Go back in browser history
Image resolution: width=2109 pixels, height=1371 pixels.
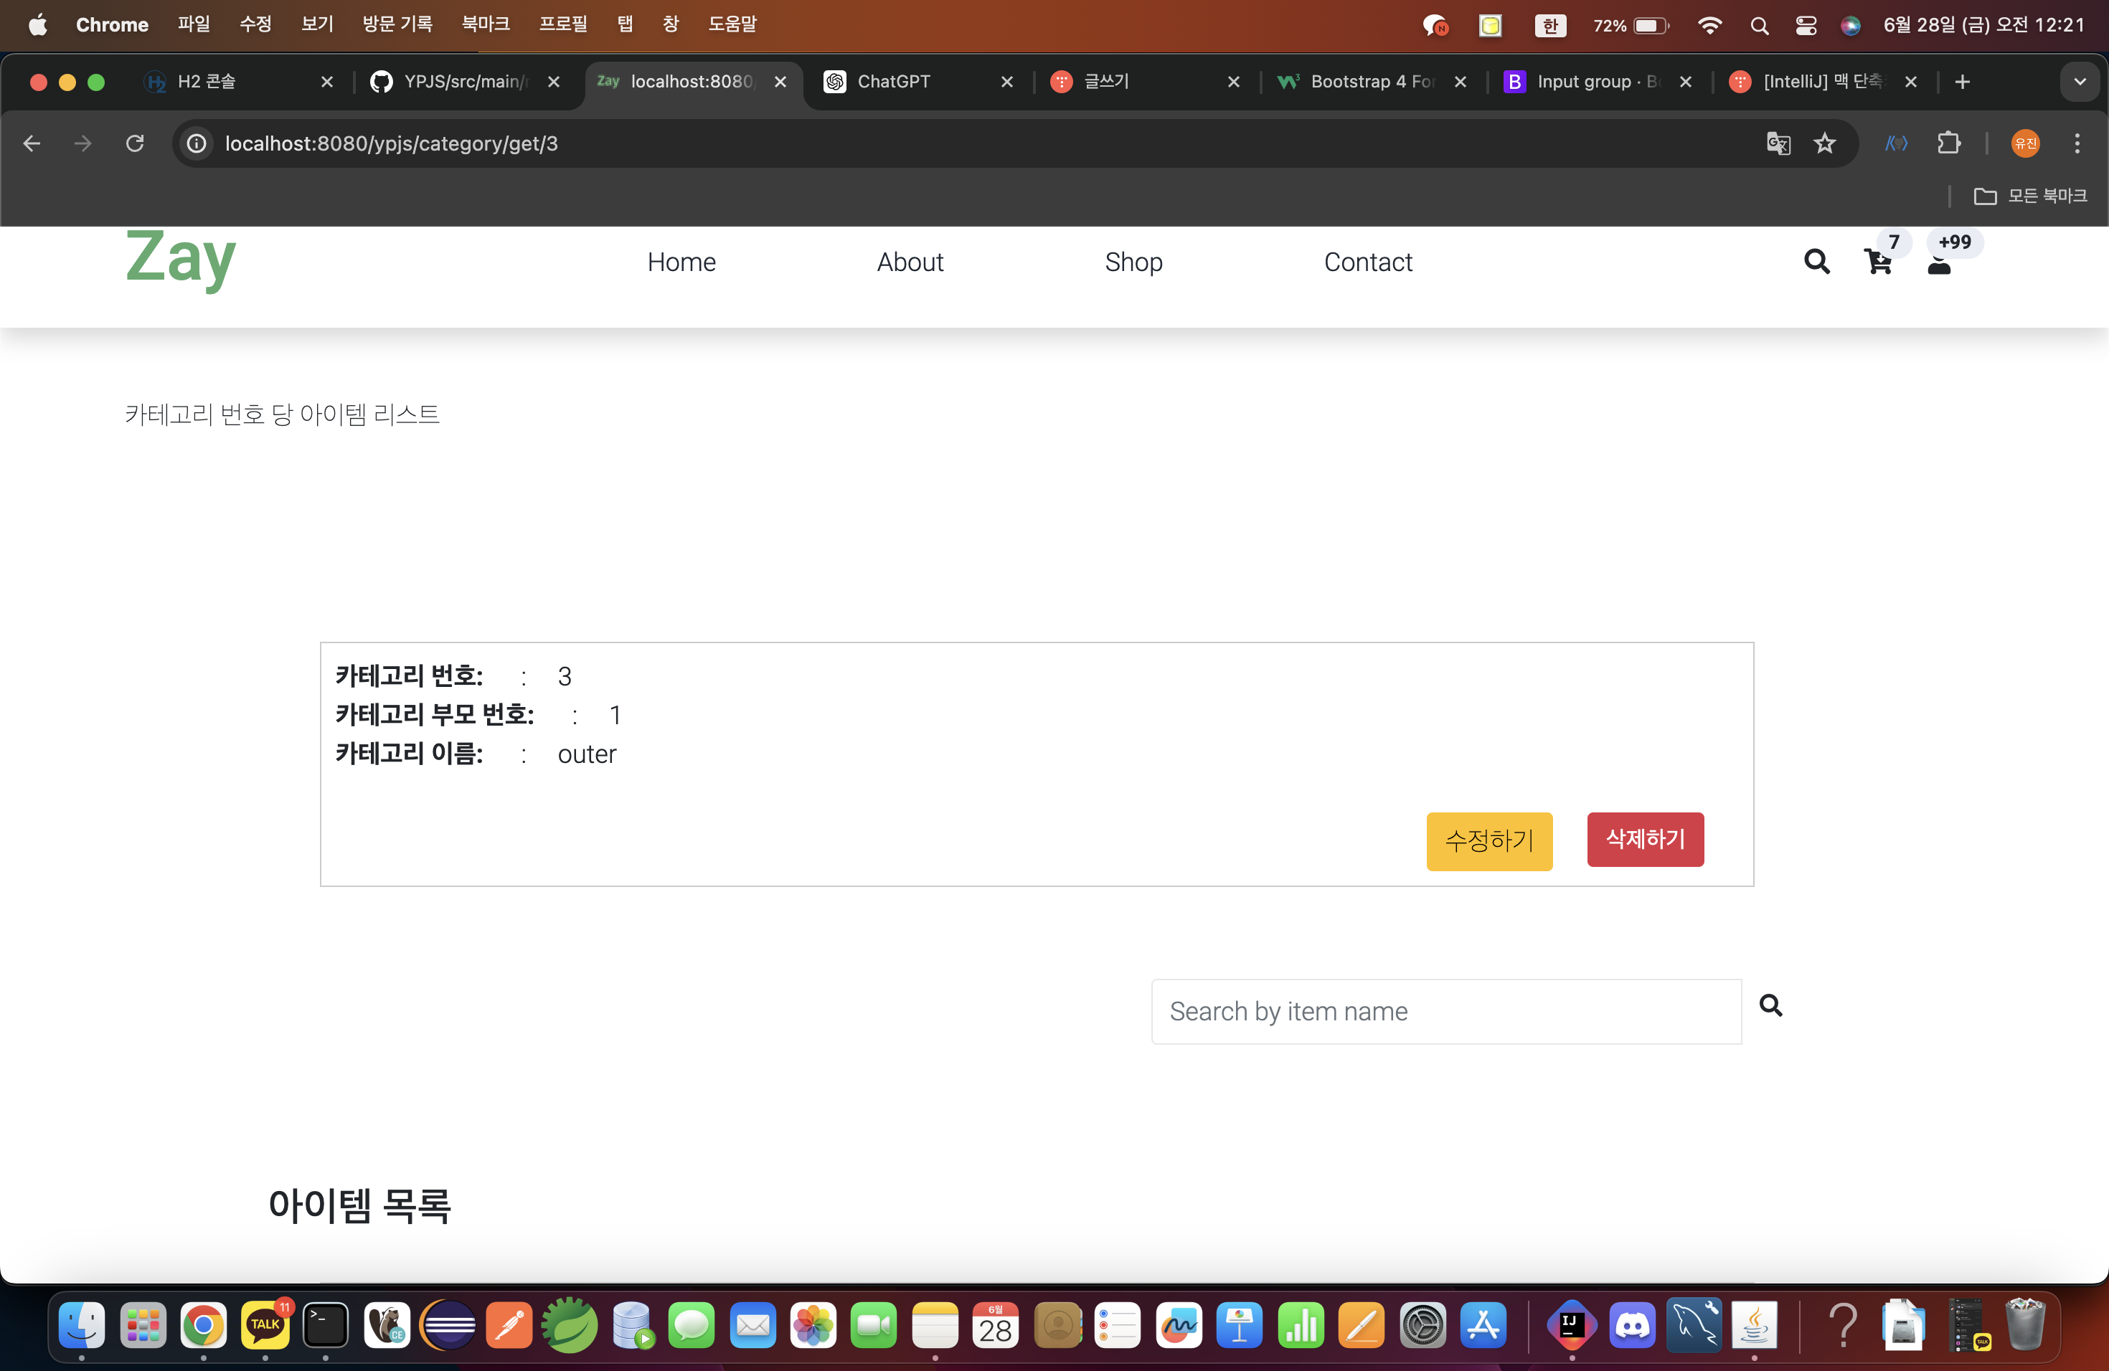(32, 143)
